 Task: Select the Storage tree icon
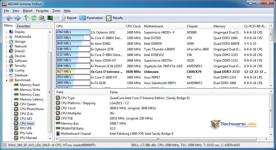click(x=11, y=41)
